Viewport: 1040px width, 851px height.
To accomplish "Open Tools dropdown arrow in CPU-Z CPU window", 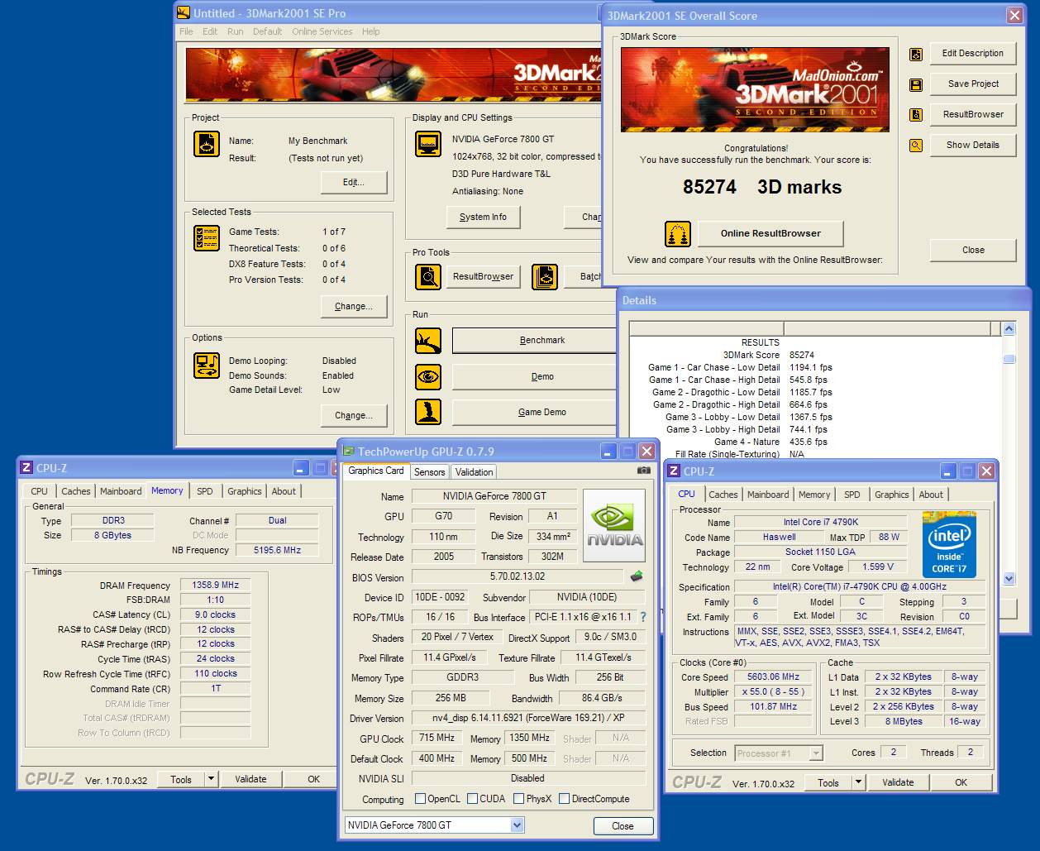I will click(x=858, y=782).
